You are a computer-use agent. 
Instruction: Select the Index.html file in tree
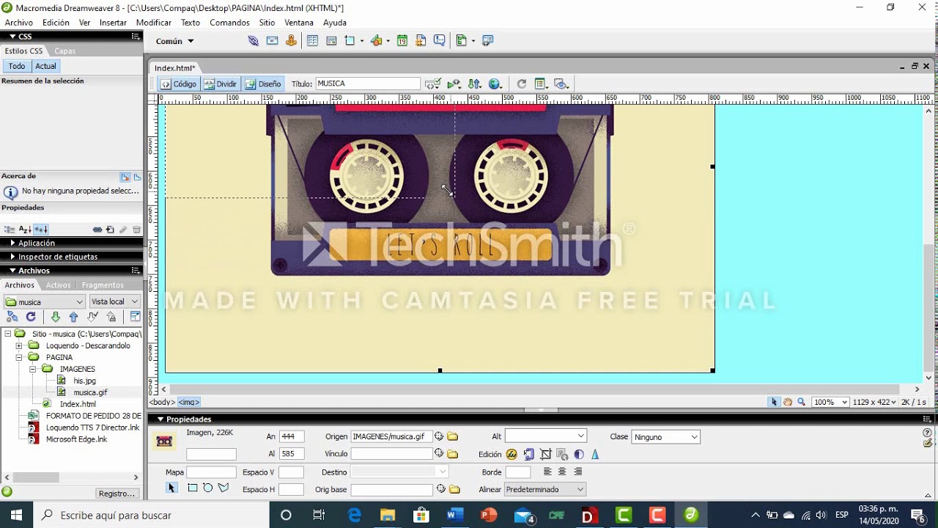pyautogui.click(x=78, y=404)
